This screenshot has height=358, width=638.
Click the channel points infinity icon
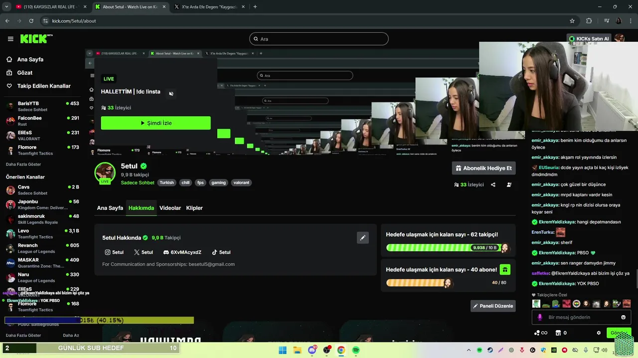[x=541, y=333]
